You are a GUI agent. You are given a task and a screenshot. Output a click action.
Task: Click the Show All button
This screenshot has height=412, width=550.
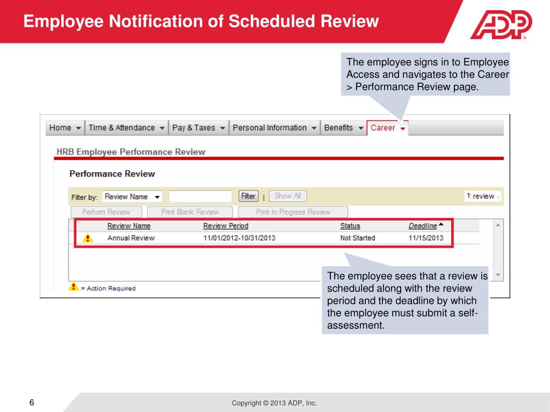click(x=288, y=196)
